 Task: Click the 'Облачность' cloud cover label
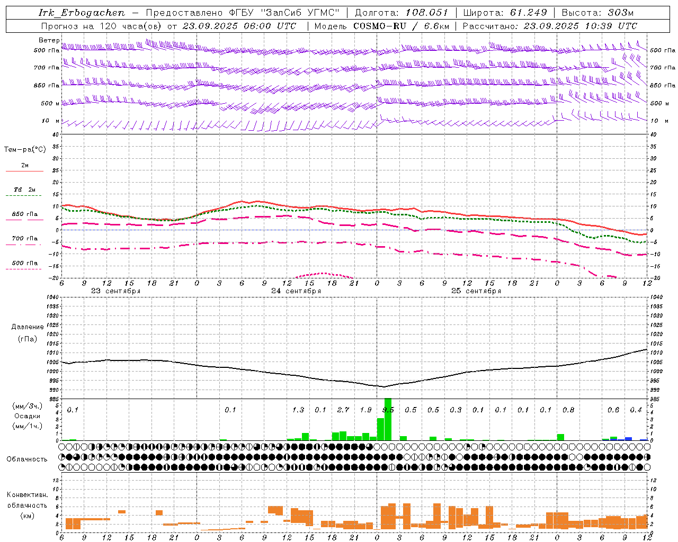click(27, 459)
